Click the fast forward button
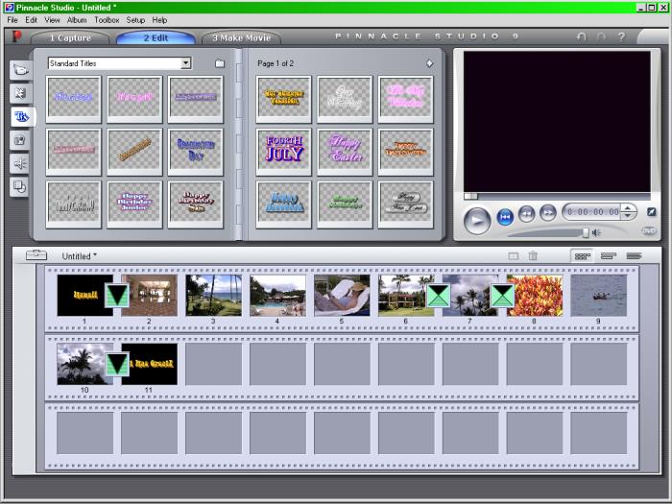Viewport: 672px width, 504px height. (x=548, y=213)
